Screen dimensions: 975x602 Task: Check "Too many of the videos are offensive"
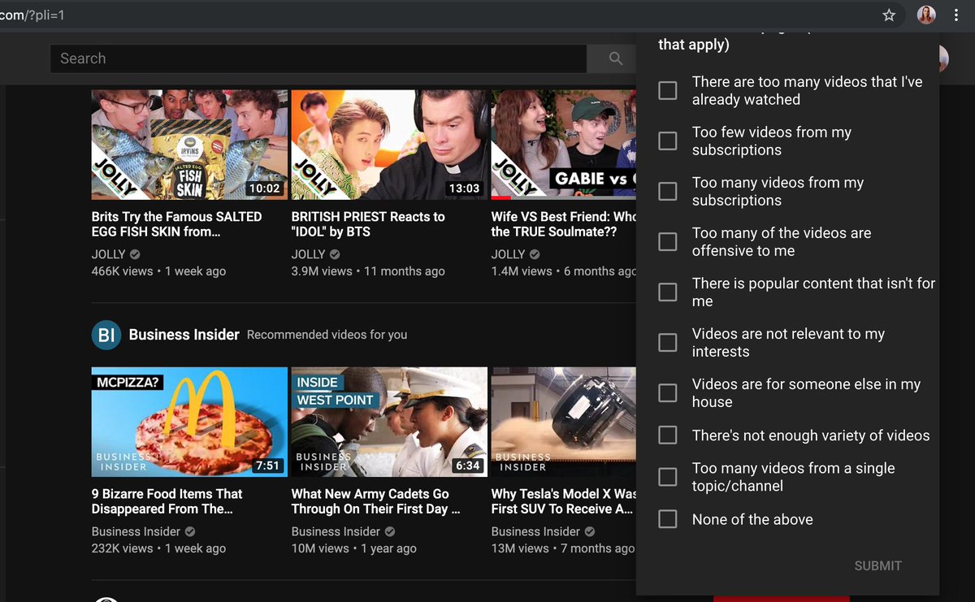pyautogui.click(x=668, y=241)
